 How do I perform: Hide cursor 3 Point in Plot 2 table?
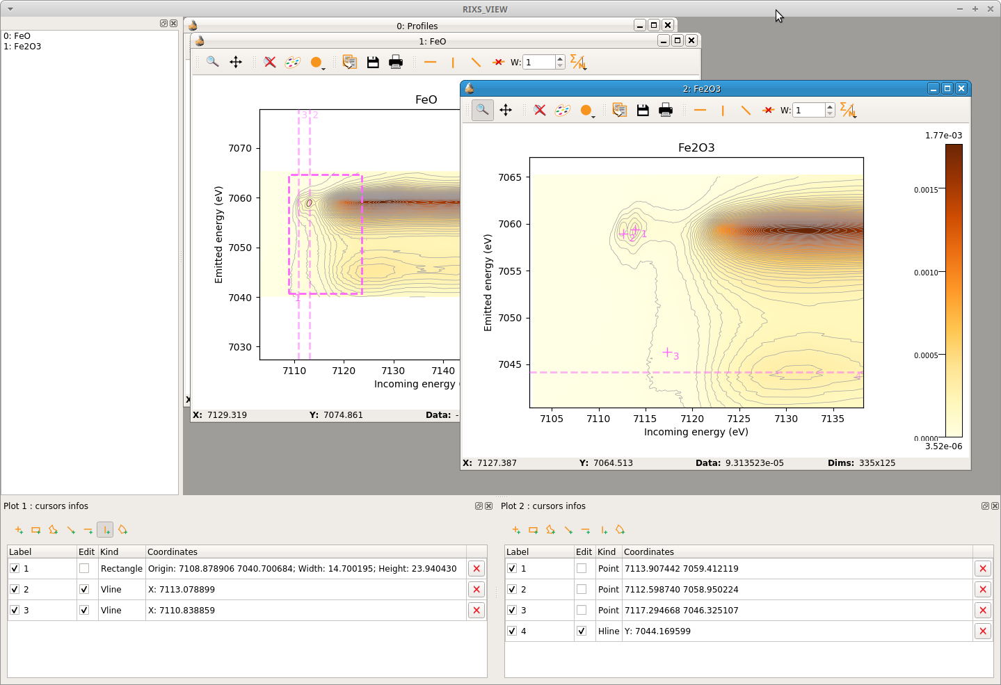click(512, 610)
